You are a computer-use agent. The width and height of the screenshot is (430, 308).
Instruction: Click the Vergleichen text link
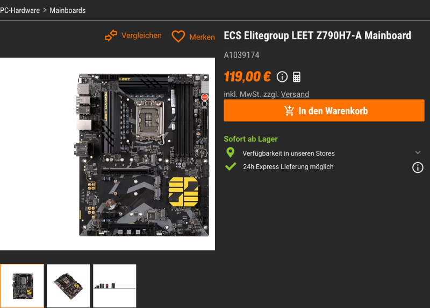point(141,36)
